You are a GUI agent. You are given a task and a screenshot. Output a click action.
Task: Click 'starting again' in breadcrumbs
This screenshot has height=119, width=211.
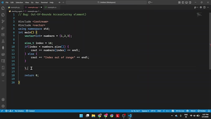pos(17,11)
